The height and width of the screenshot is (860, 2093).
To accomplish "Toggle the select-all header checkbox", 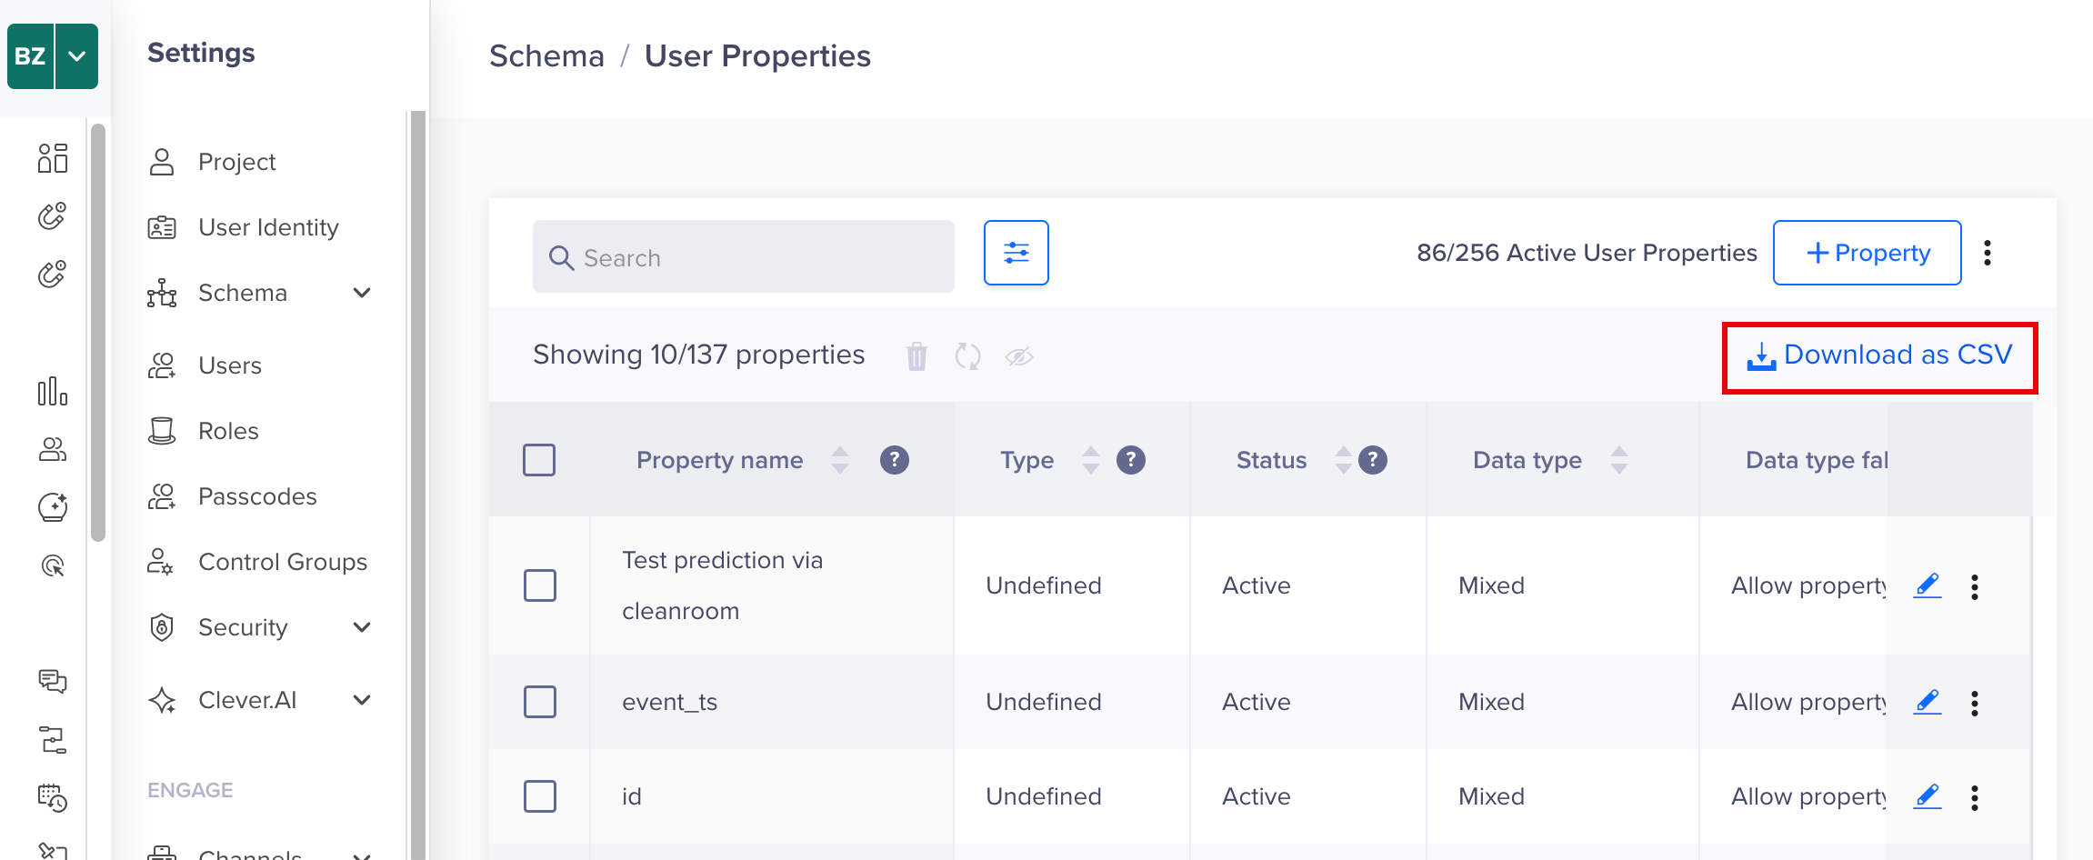I will (539, 460).
